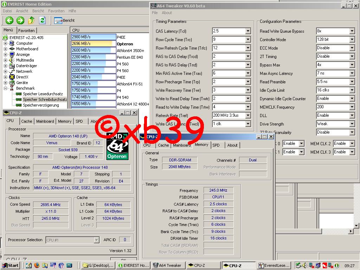Select the Computer icon in EVEREST tree

point(12,43)
